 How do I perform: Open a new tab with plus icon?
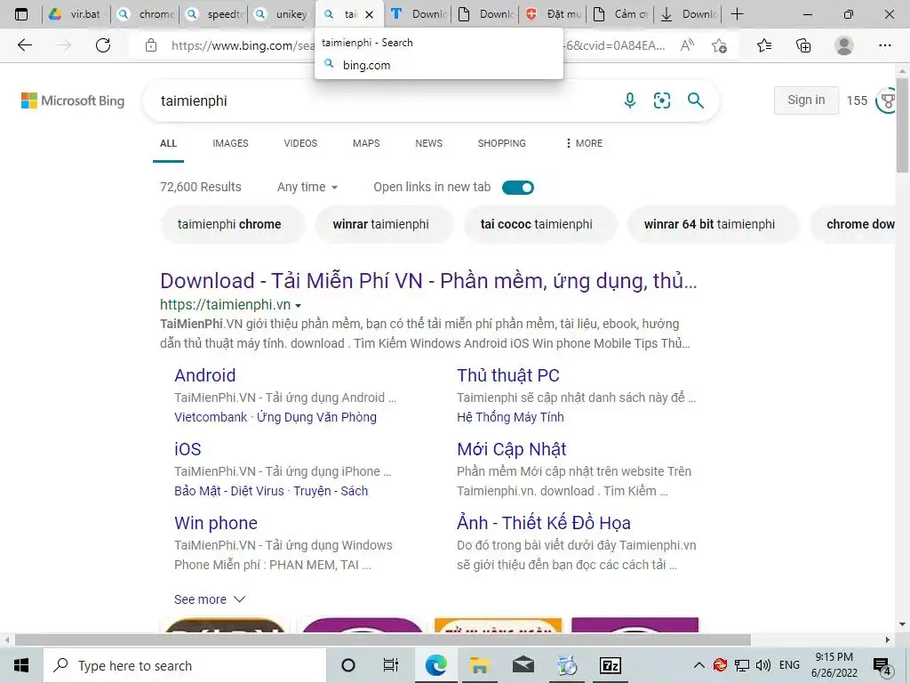(x=737, y=14)
